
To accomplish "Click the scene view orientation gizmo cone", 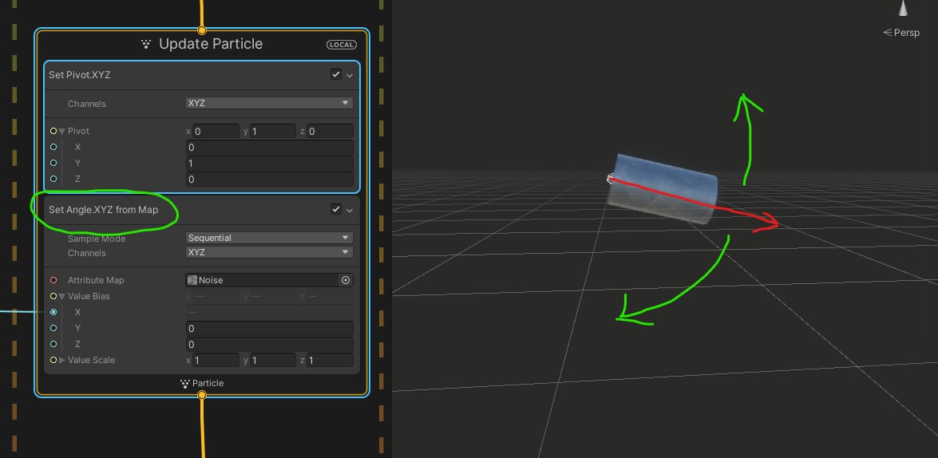I will coord(904,8).
